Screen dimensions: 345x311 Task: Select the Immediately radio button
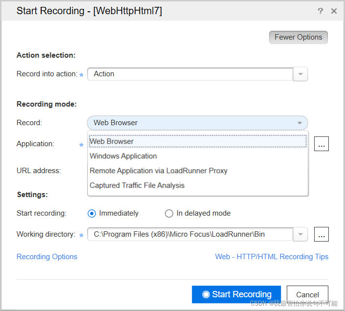(92, 213)
